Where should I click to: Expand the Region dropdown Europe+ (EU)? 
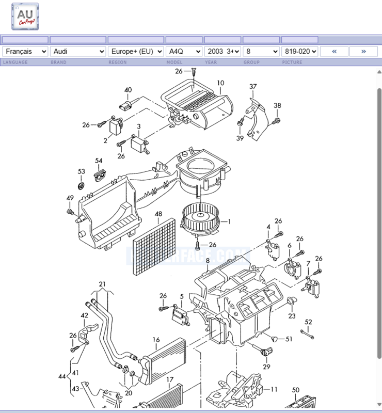[x=136, y=51]
